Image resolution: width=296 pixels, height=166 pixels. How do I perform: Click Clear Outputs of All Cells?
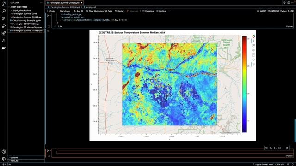(99, 11)
